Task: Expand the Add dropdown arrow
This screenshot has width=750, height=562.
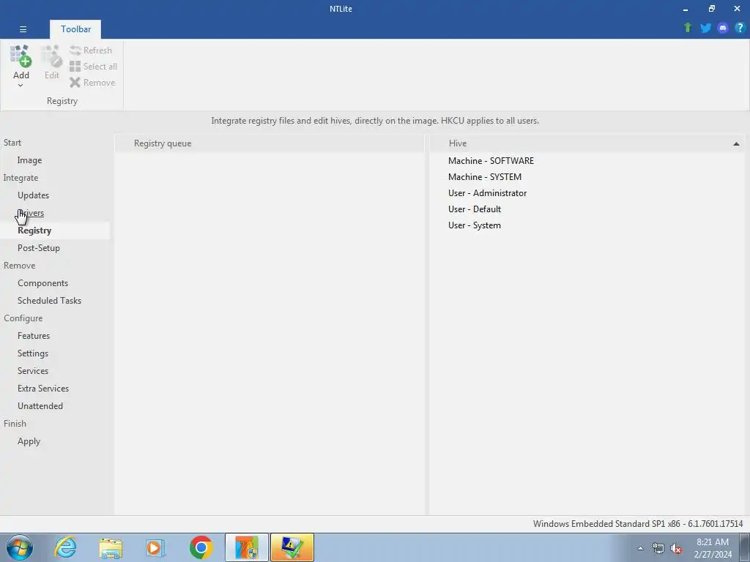Action: coord(21,86)
